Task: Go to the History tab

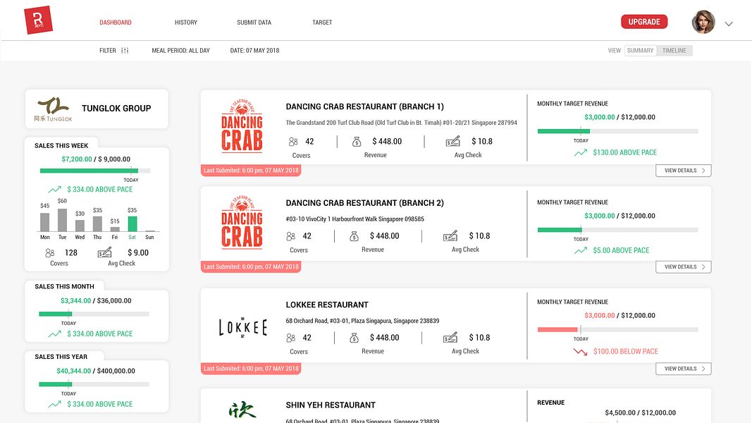Action: [186, 23]
